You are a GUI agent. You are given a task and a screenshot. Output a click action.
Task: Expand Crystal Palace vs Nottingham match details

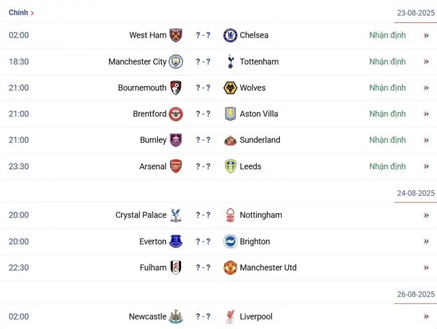tap(426, 215)
